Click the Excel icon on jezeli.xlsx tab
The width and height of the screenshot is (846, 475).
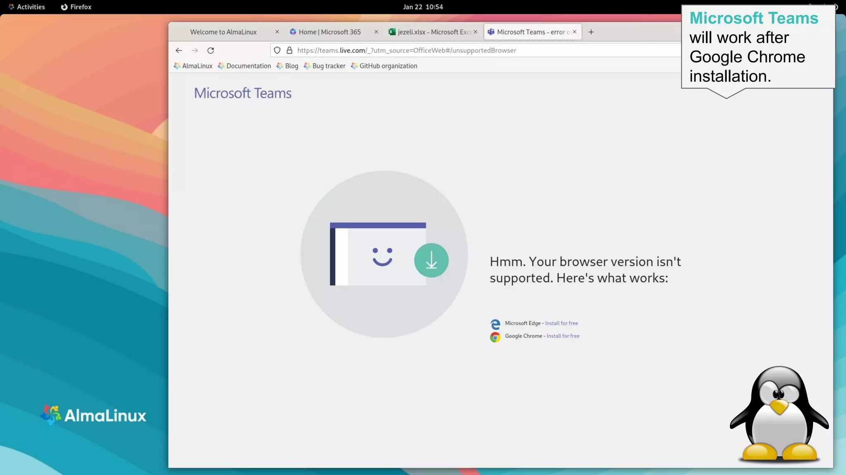[x=392, y=32]
